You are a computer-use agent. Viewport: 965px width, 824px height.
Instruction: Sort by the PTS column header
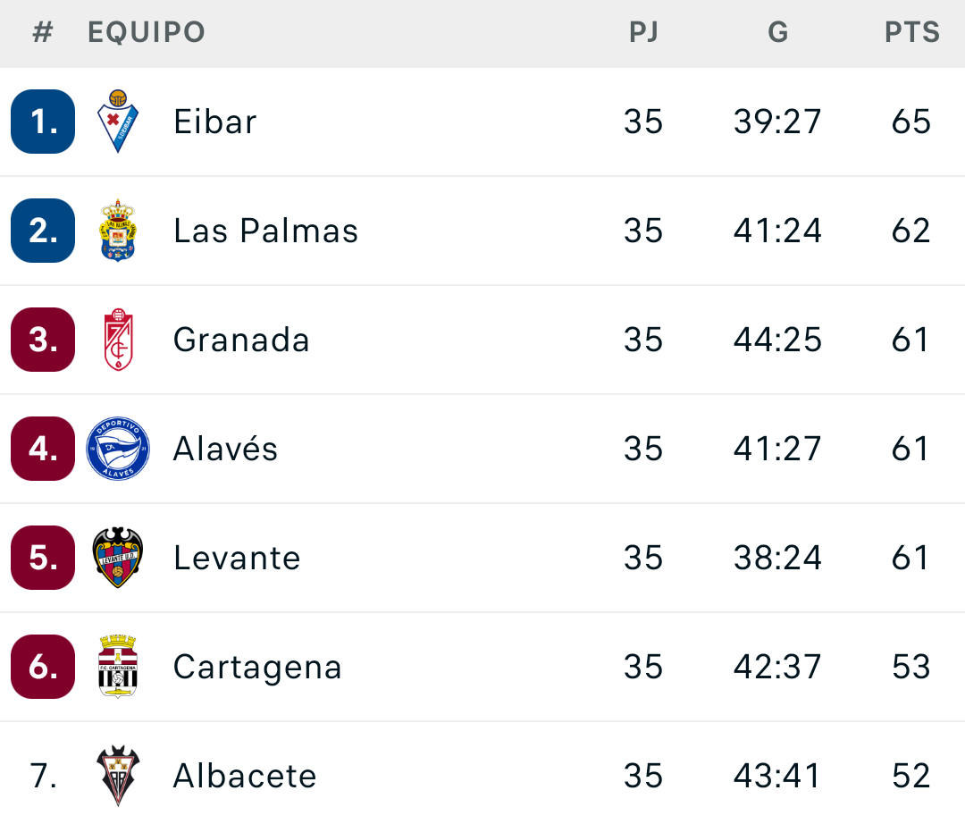(x=912, y=33)
